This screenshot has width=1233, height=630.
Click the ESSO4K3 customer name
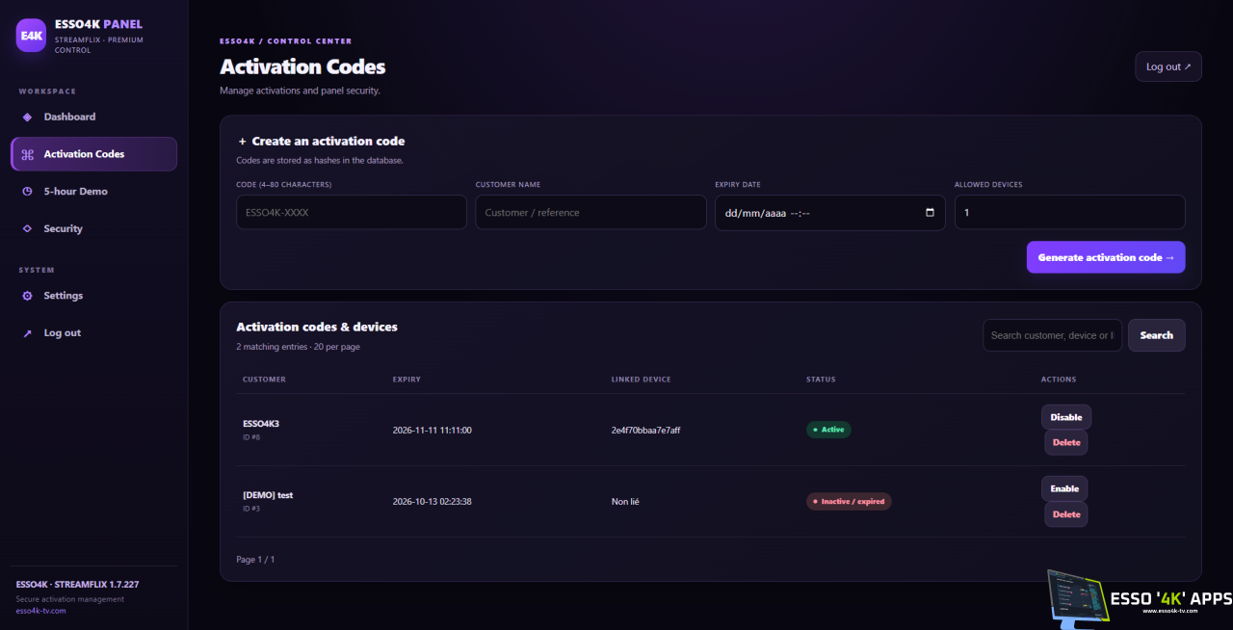click(x=261, y=424)
